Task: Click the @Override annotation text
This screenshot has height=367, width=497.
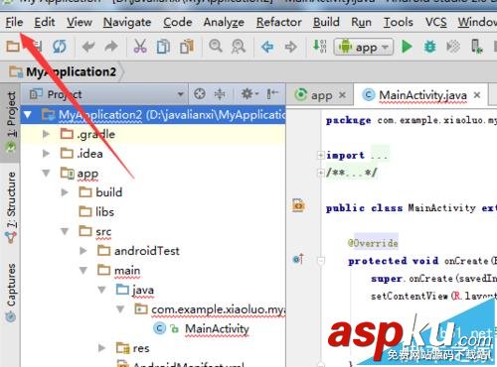Action: click(373, 243)
